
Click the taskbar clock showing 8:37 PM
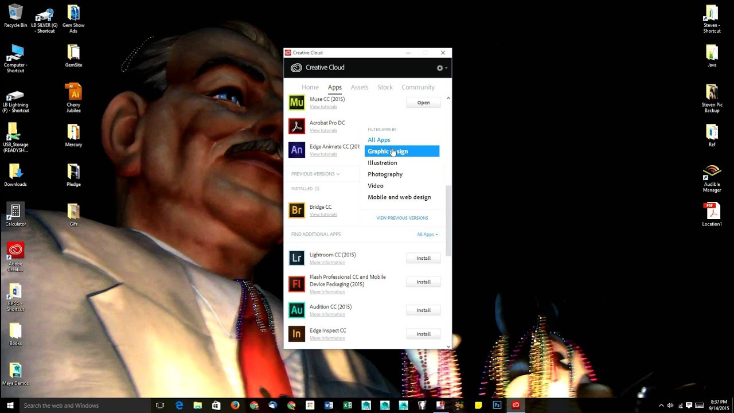719,405
